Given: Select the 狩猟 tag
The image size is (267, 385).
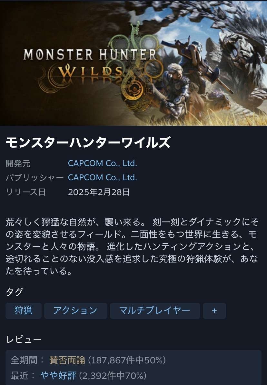Looking at the screenshot, I should click(x=23, y=311).
